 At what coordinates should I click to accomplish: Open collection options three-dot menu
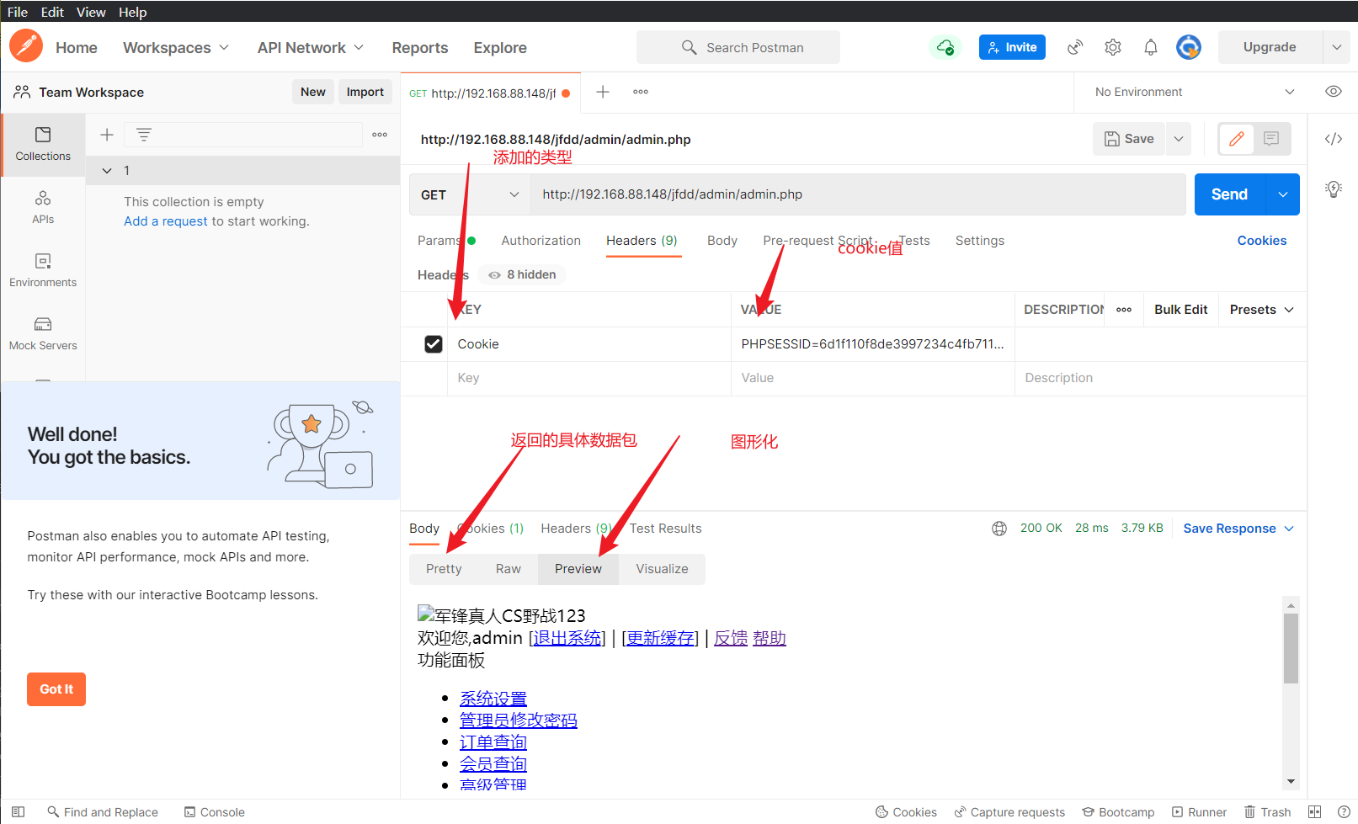tap(380, 135)
